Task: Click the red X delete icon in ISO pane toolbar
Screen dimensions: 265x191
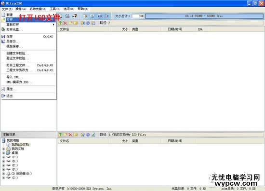Action: (x=65, y=23)
